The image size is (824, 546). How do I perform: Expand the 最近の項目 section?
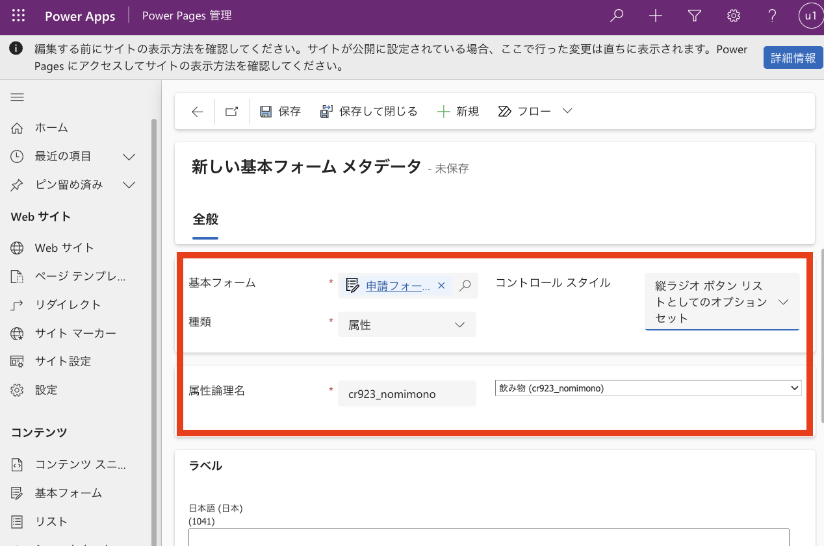pos(129,156)
